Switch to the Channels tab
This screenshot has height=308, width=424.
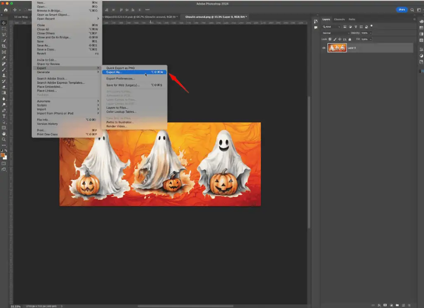(x=339, y=19)
